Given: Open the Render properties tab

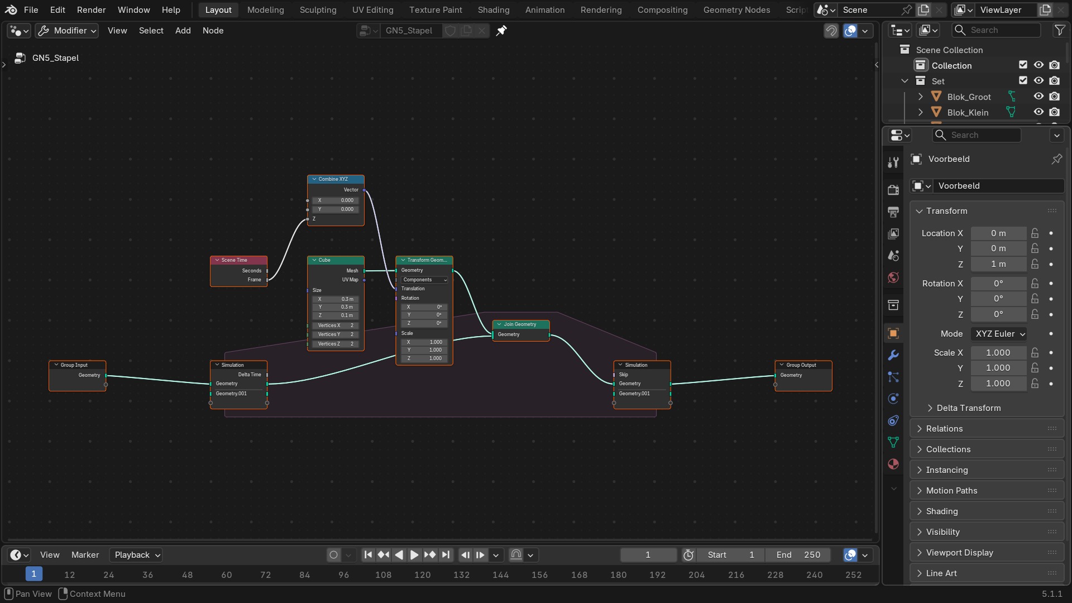Looking at the screenshot, I should pyautogui.click(x=893, y=190).
